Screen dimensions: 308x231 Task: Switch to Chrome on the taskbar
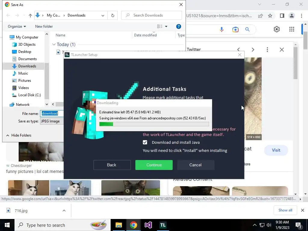pos(133,225)
